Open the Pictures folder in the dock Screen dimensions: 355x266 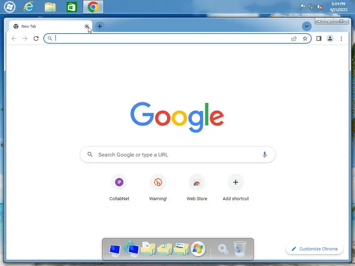(181, 249)
